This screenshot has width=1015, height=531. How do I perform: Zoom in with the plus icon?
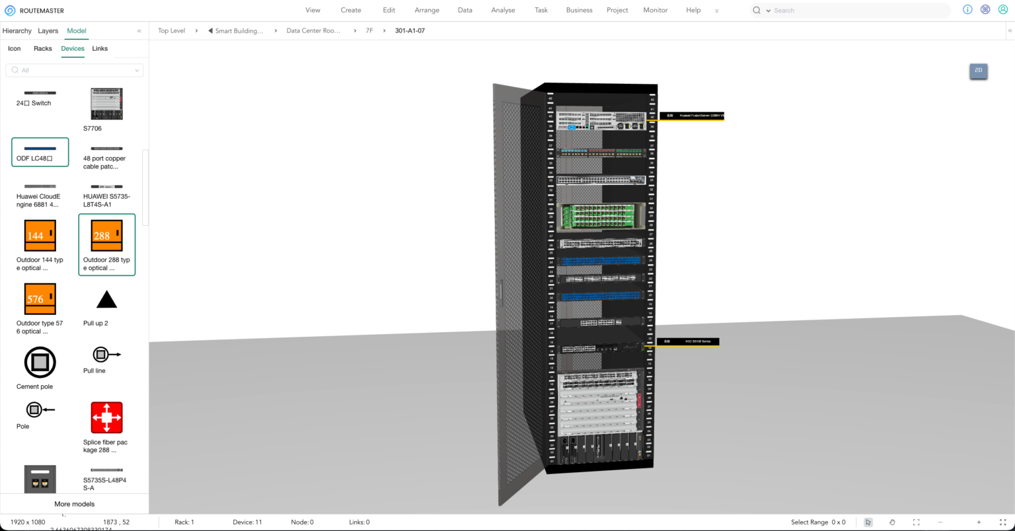[979, 522]
